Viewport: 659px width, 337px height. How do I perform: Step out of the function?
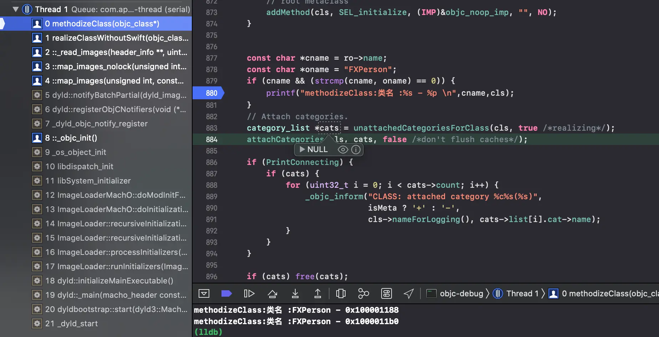(x=317, y=293)
